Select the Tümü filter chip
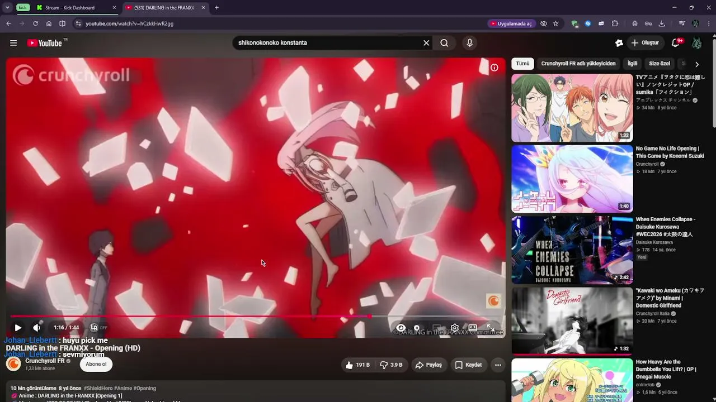Image resolution: width=716 pixels, height=402 pixels. click(522, 64)
